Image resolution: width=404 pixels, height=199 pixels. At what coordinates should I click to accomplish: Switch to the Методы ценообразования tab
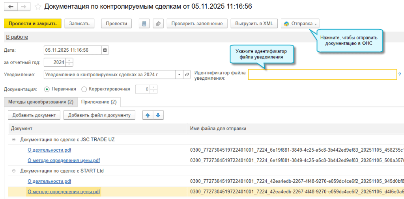[41, 102]
